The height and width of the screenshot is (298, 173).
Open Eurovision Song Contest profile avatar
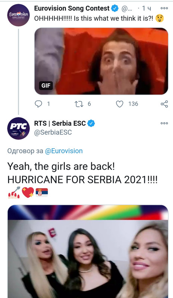[19, 15]
